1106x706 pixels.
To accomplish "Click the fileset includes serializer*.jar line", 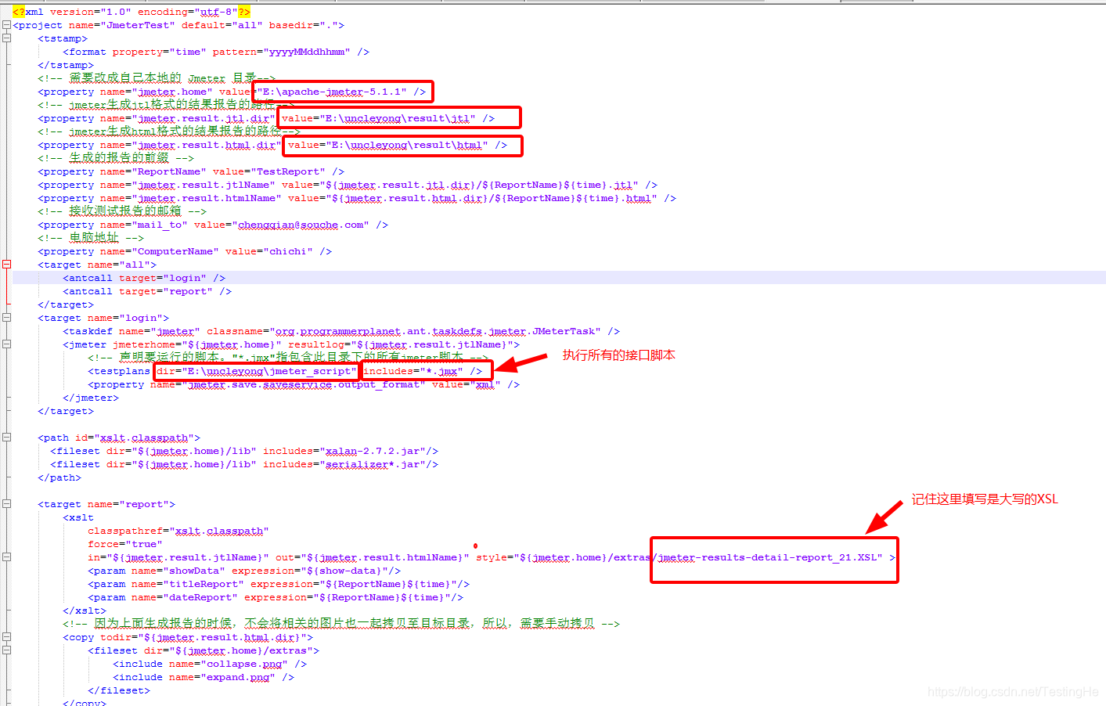I will tap(244, 464).
